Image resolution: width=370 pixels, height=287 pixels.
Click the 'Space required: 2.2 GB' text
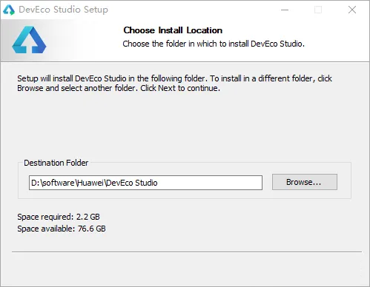coord(59,217)
